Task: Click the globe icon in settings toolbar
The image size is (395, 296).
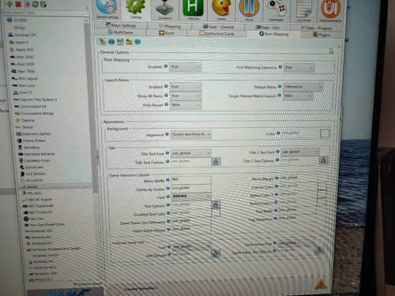Action: [111, 42]
